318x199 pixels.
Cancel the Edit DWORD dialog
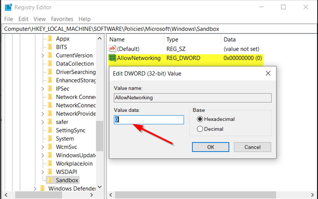click(252, 147)
